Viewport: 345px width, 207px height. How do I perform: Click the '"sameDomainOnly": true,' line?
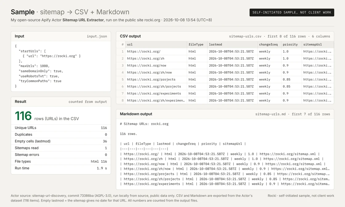[41, 71]
